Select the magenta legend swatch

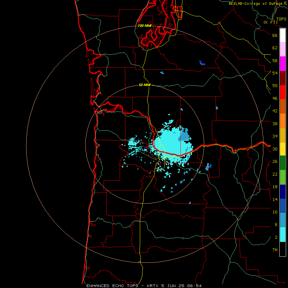click(x=283, y=64)
